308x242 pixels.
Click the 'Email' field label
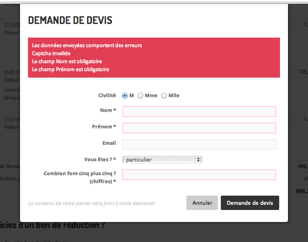[109, 143]
